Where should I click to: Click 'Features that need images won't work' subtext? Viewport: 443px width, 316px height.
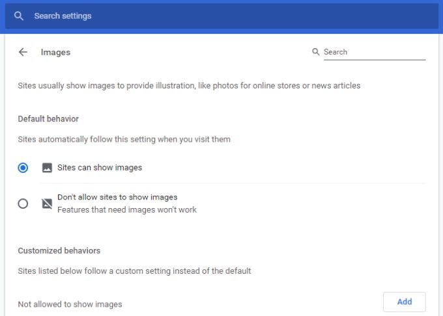click(127, 210)
